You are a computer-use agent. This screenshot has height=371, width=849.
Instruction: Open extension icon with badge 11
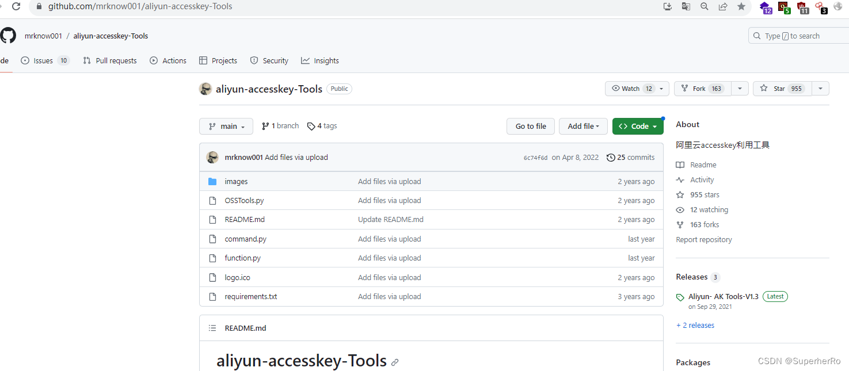(x=802, y=7)
